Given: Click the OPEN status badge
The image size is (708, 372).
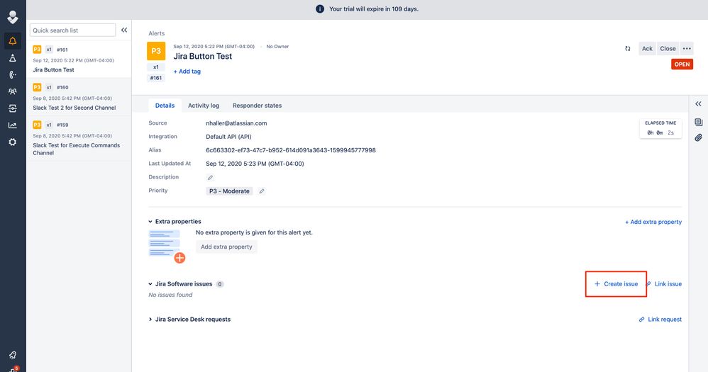Looking at the screenshot, I should 682,64.
